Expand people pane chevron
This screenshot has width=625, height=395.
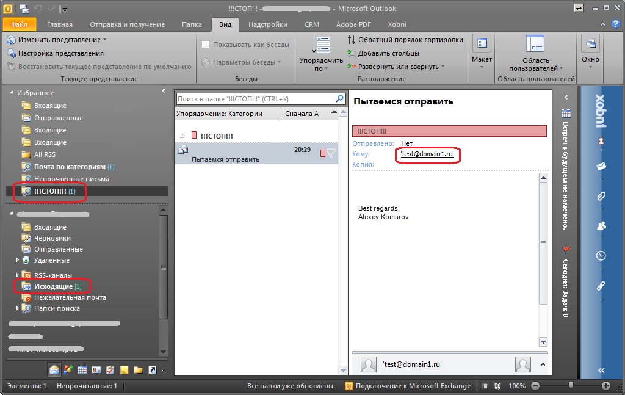click(543, 364)
